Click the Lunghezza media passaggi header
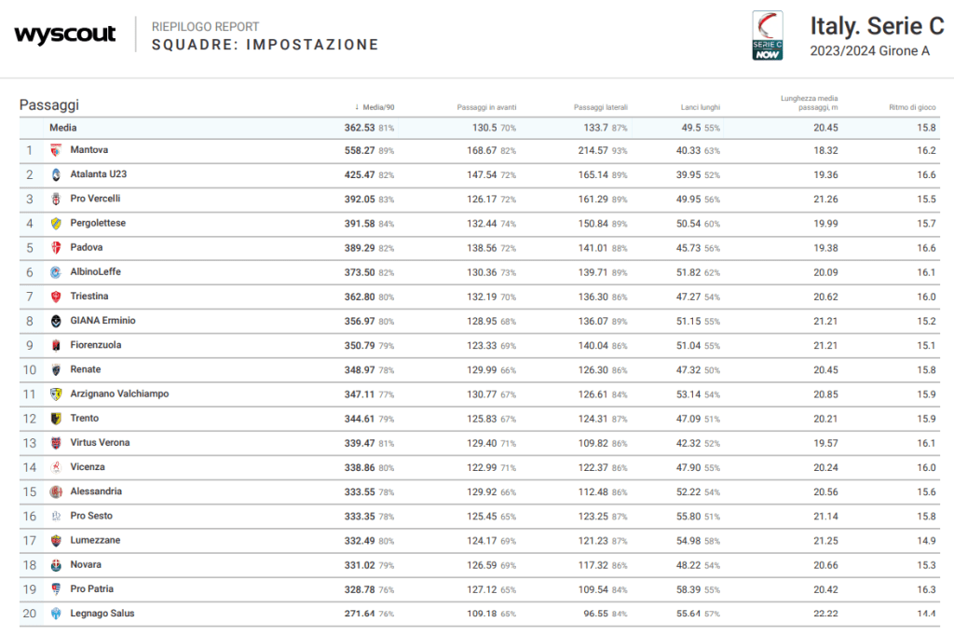Image resolution: width=954 pixels, height=636 pixels. (x=809, y=103)
